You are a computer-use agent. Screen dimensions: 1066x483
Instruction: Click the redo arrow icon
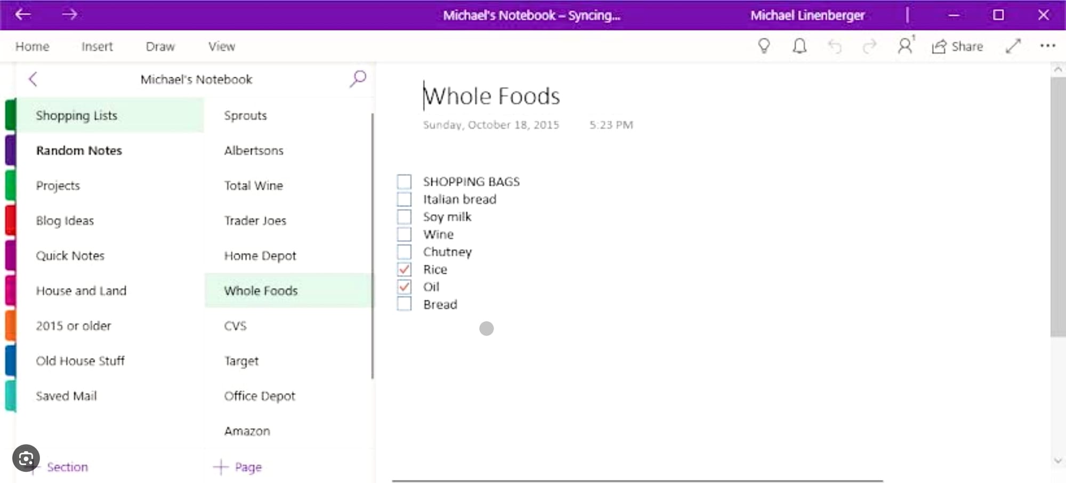(x=869, y=47)
